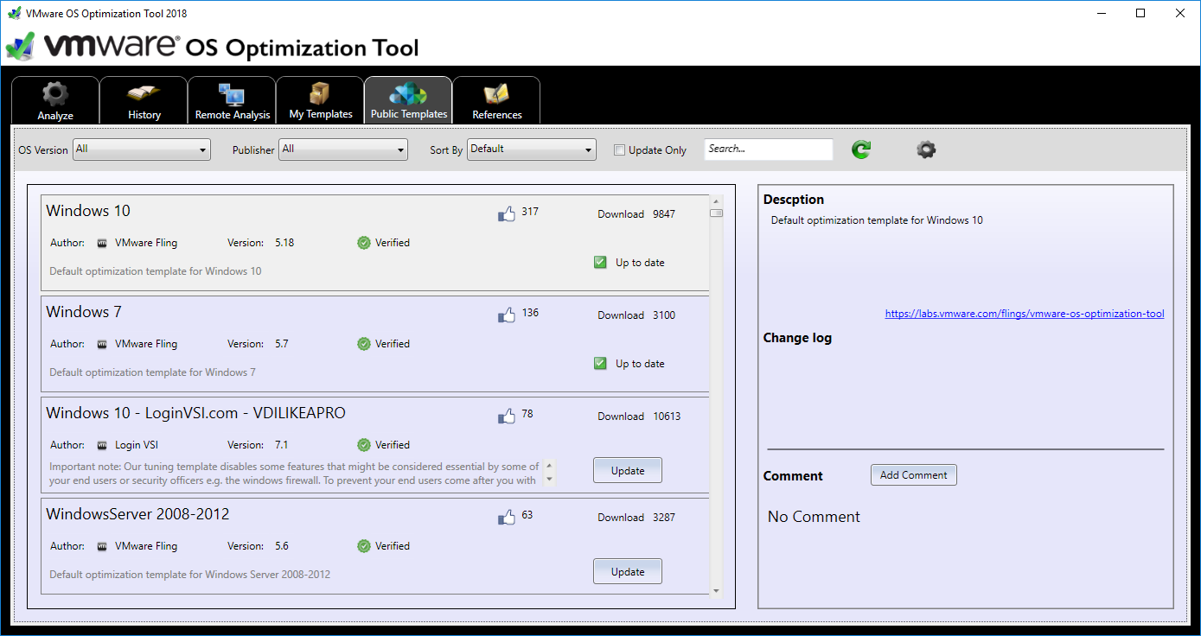Image resolution: width=1201 pixels, height=636 pixels.
Task: Open the labs.vmware.com flings link
Action: pos(1025,314)
